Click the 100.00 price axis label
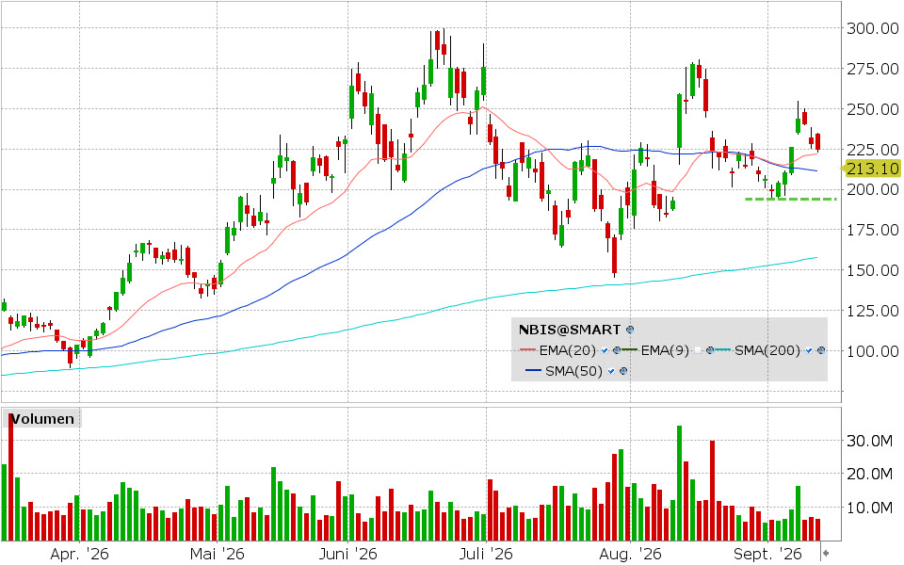Screen dimensions: 904x565 click(872, 350)
